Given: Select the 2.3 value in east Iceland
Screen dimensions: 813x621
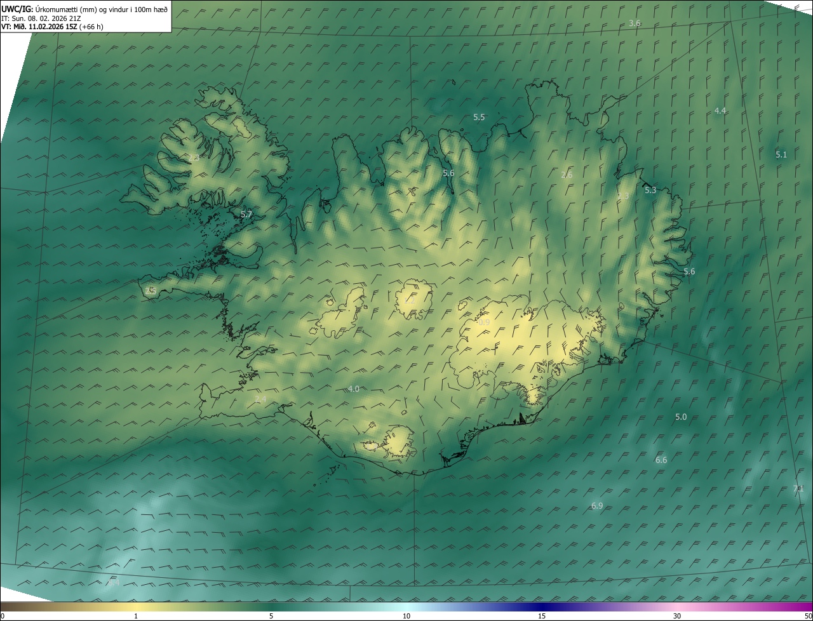Looking at the screenshot, I should tap(623, 196).
